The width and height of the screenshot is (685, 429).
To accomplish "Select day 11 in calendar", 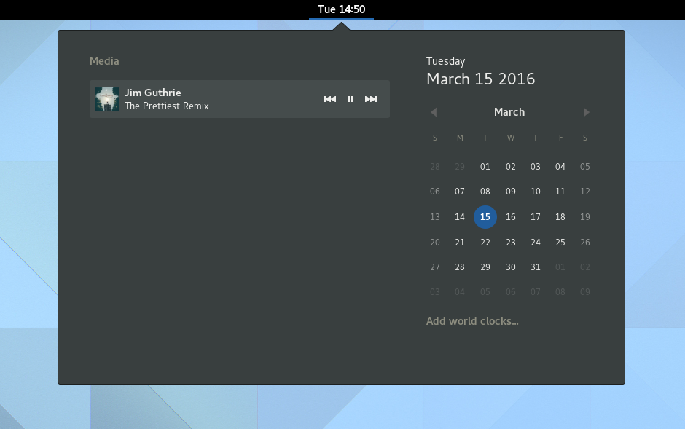I will pyautogui.click(x=560, y=192).
